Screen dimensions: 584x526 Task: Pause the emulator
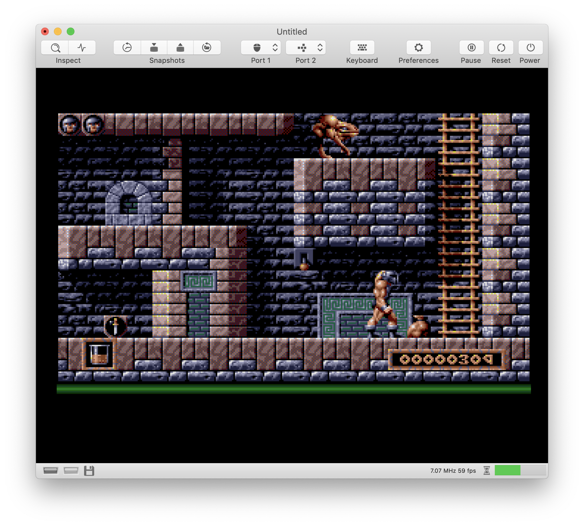pos(471,47)
